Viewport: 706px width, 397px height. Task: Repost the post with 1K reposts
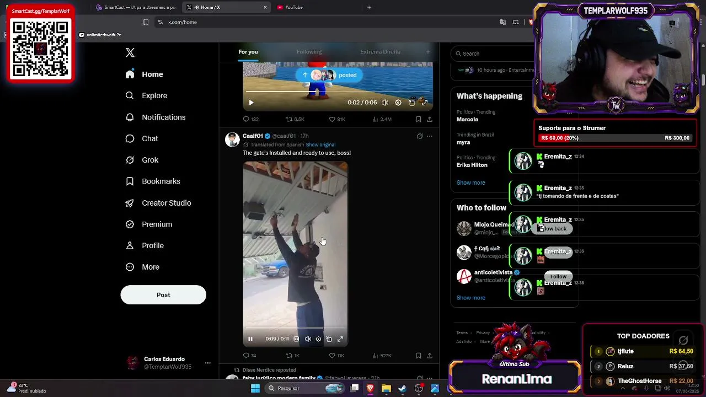(x=292, y=356)
